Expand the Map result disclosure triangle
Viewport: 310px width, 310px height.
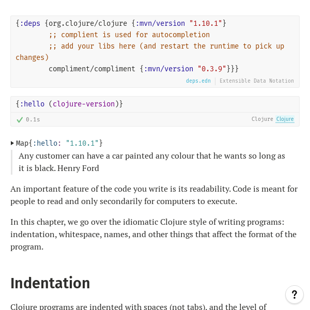(x=12, y=143)
